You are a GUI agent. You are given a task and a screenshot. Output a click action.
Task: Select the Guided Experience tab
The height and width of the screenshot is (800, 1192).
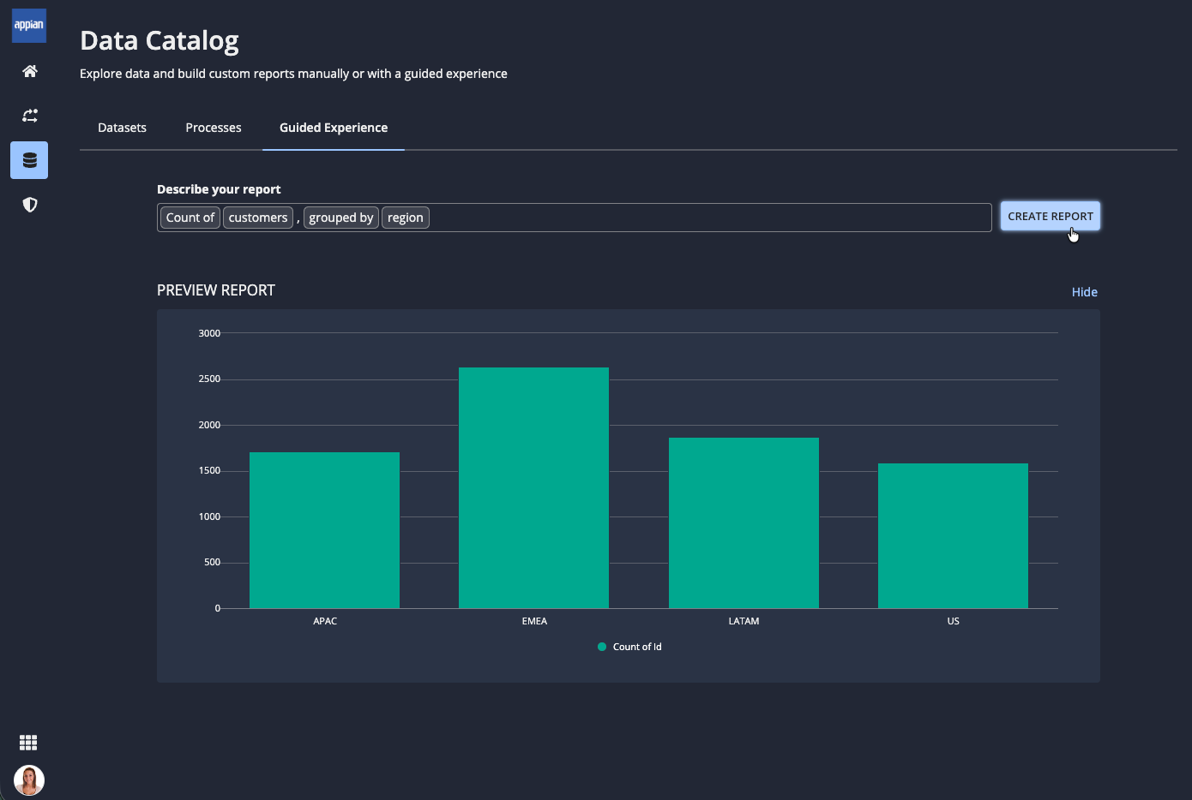334,128
